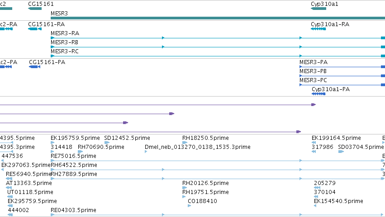This screenshot has height=217, width=385.
Task: Click the CO188410 arrow glyph
Action: pos(189,206)
